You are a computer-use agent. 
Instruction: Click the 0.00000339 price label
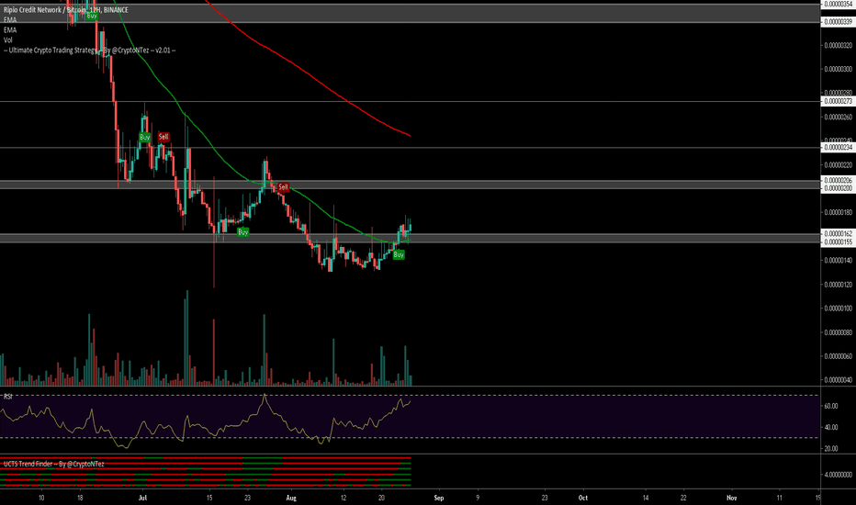click(x=838, y=22)
